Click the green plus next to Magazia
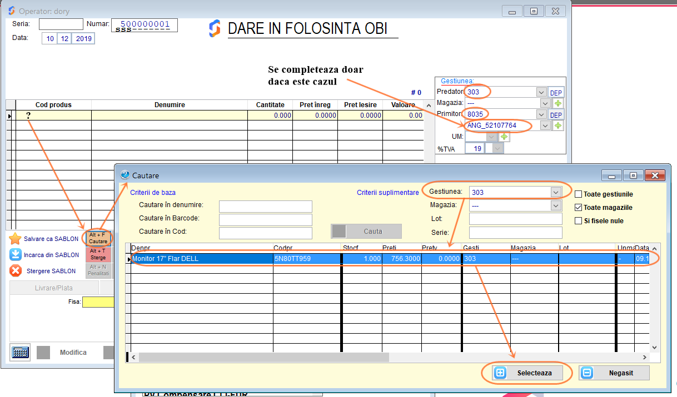 click(x=557, y=103)
